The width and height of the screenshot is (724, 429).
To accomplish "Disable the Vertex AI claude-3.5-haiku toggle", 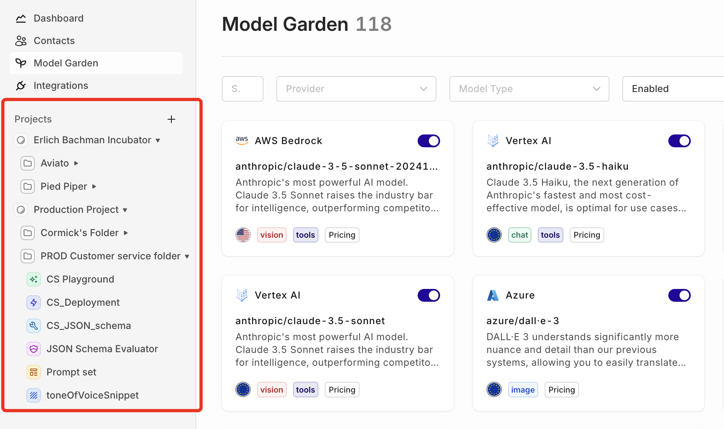I will tap(680, 141).
